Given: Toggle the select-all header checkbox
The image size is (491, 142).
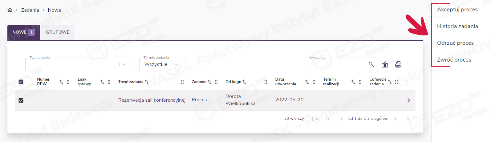Looking at the screenshot, I should (21, 82).
